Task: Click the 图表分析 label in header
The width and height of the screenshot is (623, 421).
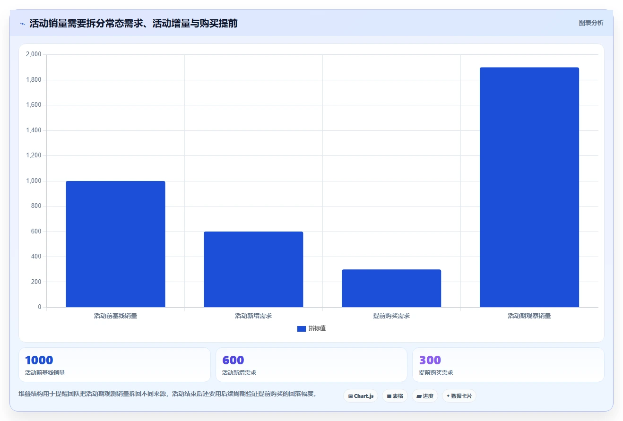Action: point(591,23)
